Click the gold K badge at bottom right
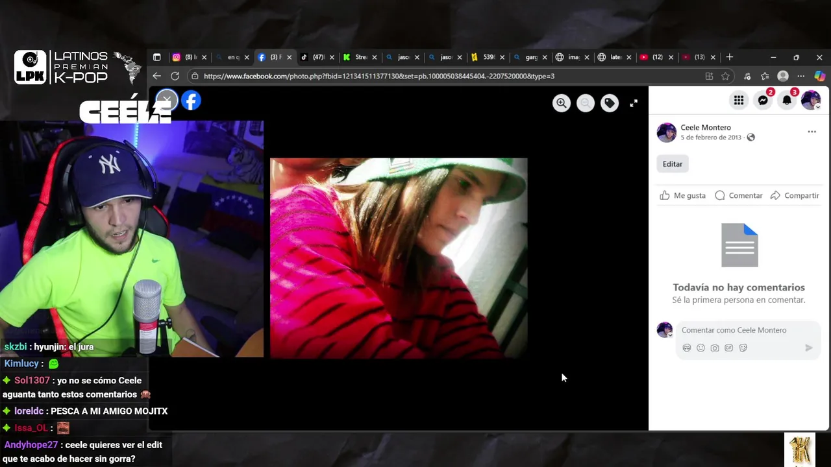Screen dimensions: 831x467 [x=800, y=450]
